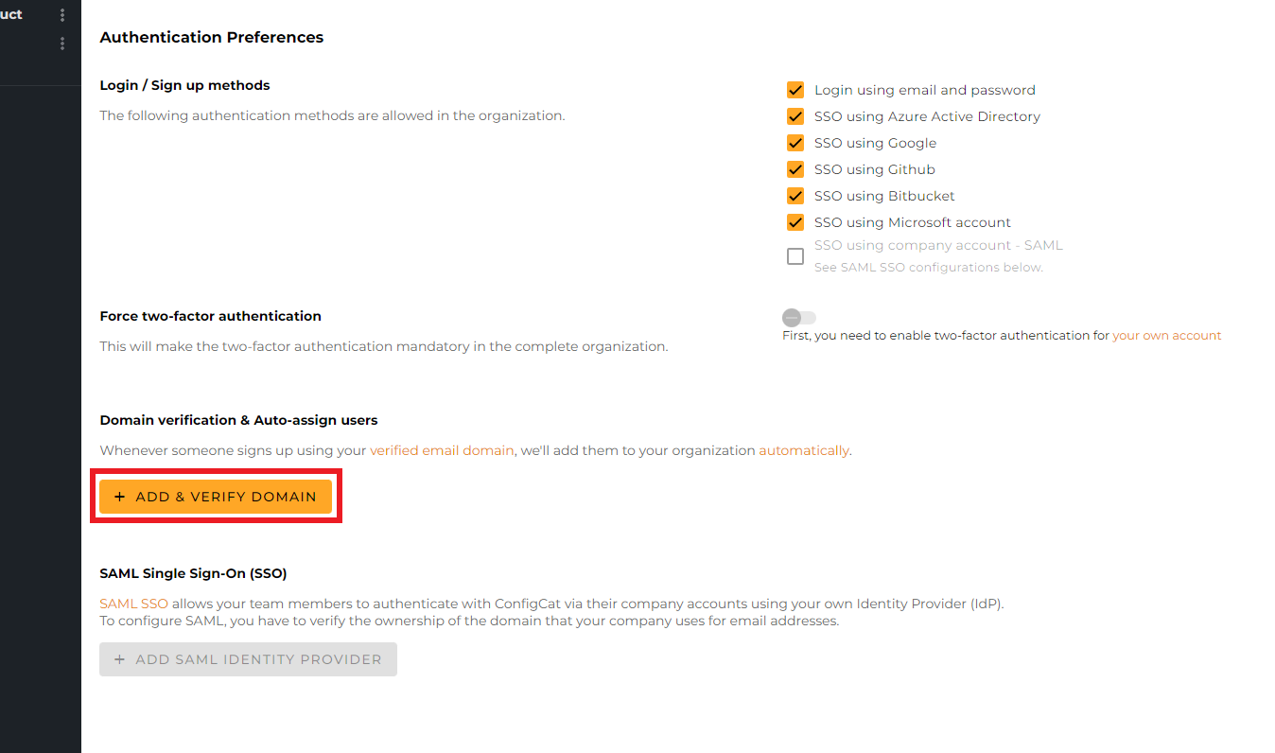The height and width of the screenshot is (753, 1275).
Task: Open the 'your own account' link
Action: tap(1166, 335)
